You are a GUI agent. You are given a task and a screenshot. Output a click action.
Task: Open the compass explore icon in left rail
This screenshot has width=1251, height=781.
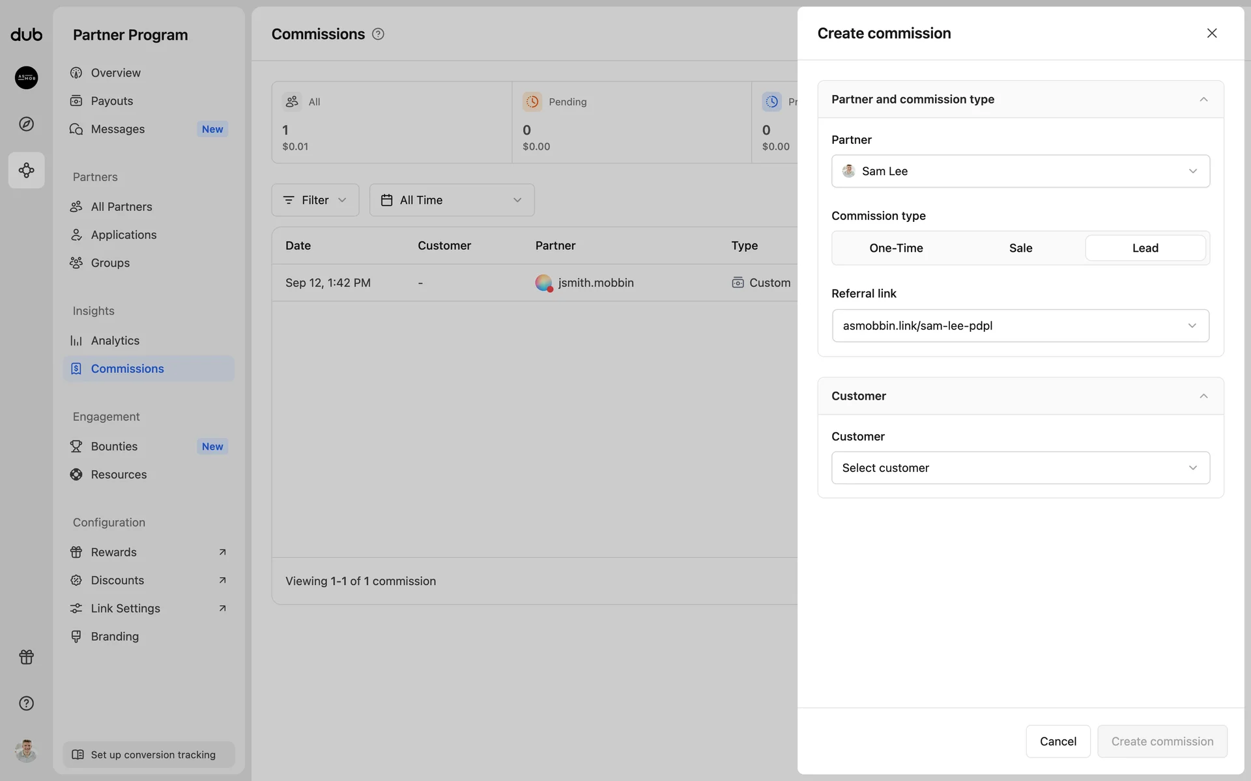(26, 124)
